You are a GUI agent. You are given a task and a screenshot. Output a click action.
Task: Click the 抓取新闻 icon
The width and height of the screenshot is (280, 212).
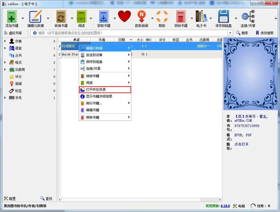pyautogui.click(x=141, y=16)
